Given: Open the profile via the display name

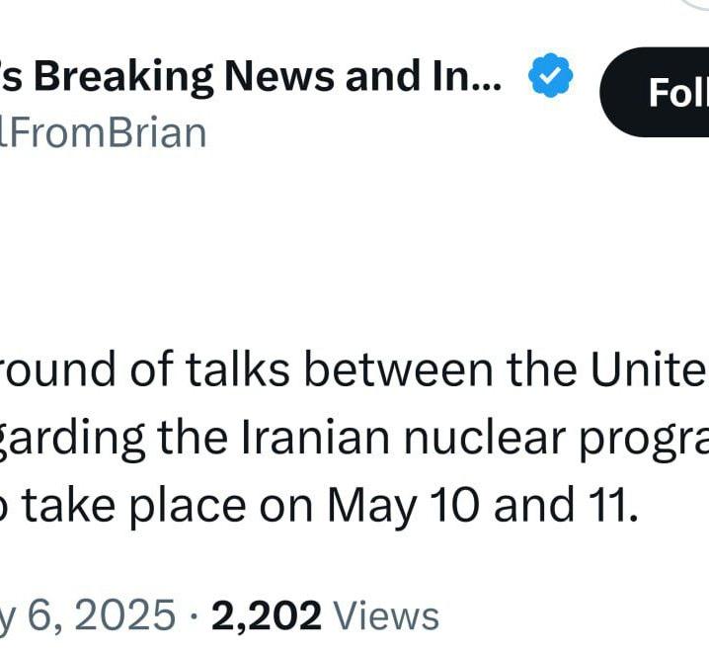Looking at the screenshot, I should (251, 76).
